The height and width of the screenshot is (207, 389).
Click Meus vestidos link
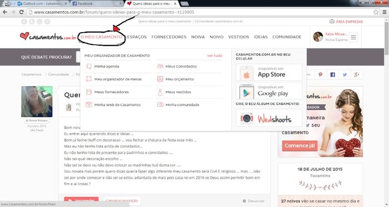178,92
